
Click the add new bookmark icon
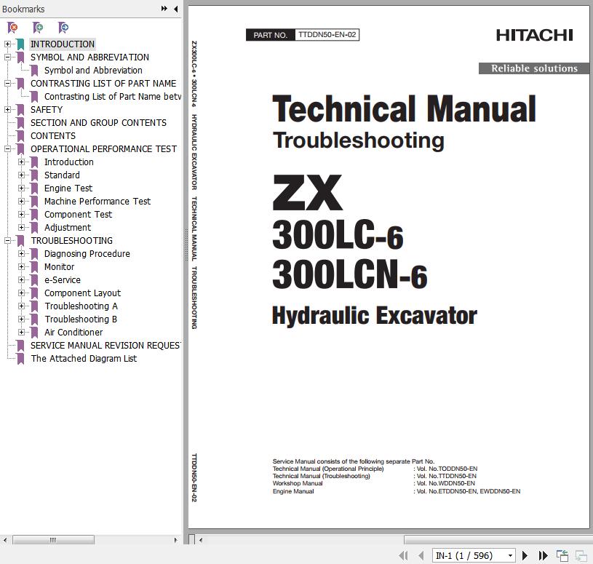click(x=38, y=28)
